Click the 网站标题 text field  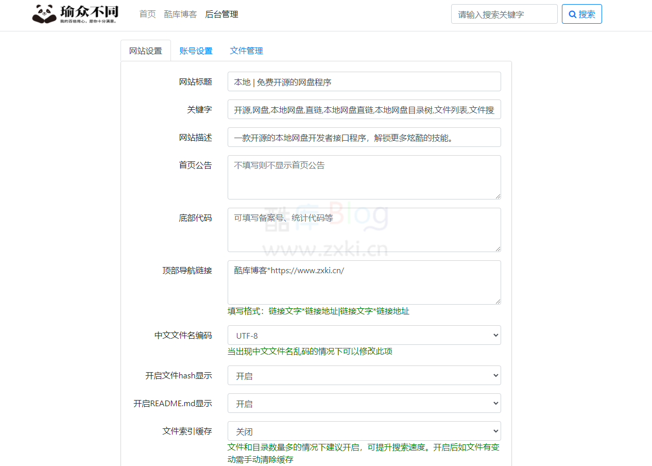pos(364,81)
